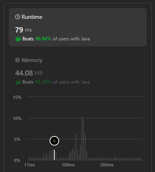
Task: Click the clapping hands icon under Memory
Action: coord(18,82)
